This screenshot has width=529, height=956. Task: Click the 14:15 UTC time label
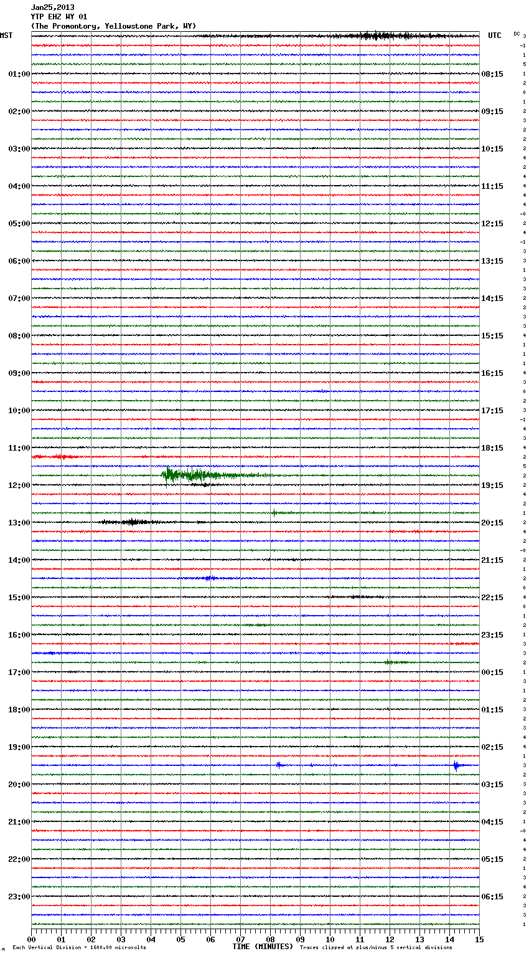(x=492, y=299)
